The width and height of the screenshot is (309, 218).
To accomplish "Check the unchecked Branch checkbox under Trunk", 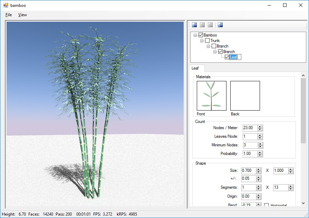I will (214, 46).
